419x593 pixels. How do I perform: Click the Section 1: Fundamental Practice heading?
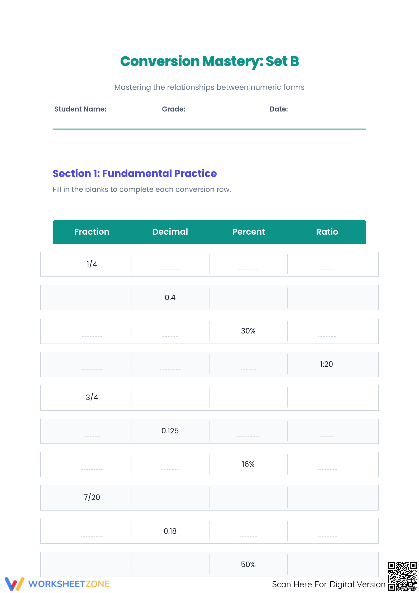tap(135, 173)
